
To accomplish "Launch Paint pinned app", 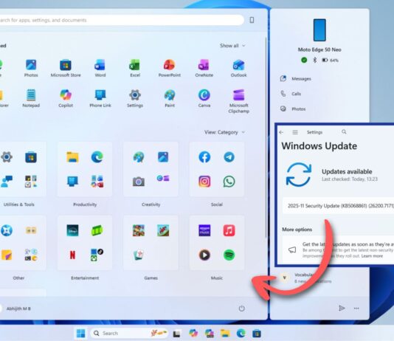I will [x=170, y=98].
